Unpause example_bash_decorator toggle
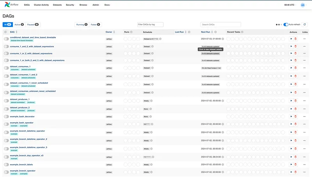Viewport: 312px width, 177px height. click(x=6, y=116)
